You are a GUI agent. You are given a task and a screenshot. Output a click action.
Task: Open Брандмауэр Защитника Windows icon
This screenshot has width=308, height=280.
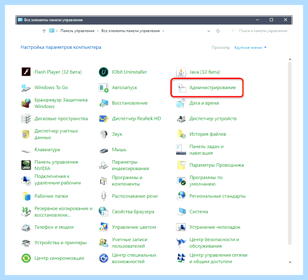[x=26, y=103]
